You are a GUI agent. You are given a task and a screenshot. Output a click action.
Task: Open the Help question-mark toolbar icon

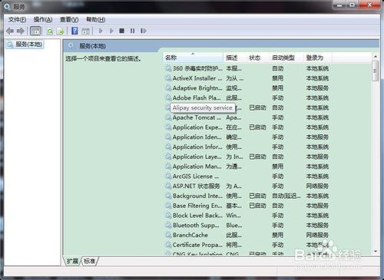click(74, 31)
